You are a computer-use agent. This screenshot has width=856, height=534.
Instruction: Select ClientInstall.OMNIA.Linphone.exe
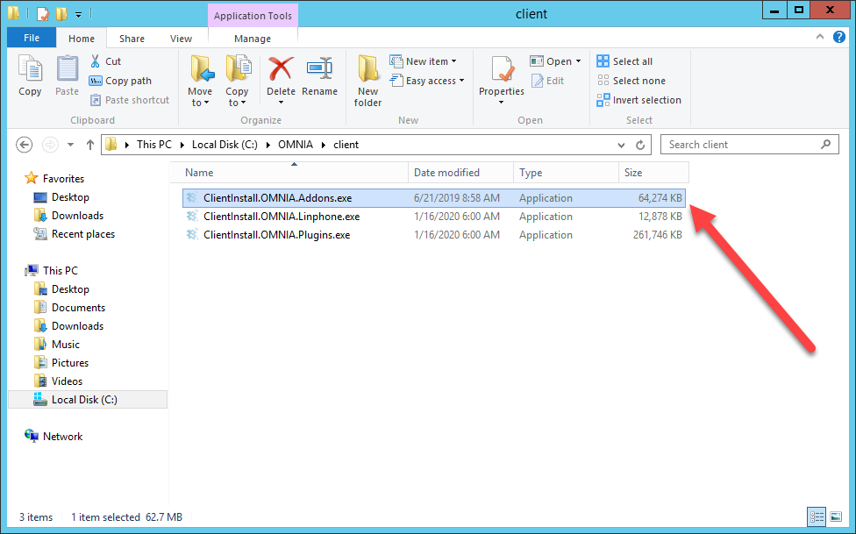[433, 217]
